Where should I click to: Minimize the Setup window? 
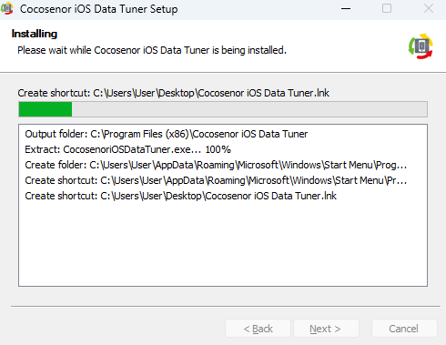(x=346, y=8)
